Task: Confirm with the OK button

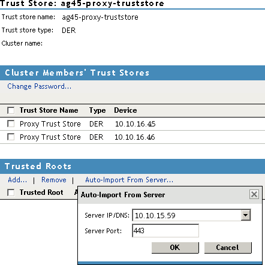Action: click(x=175, y=248)
